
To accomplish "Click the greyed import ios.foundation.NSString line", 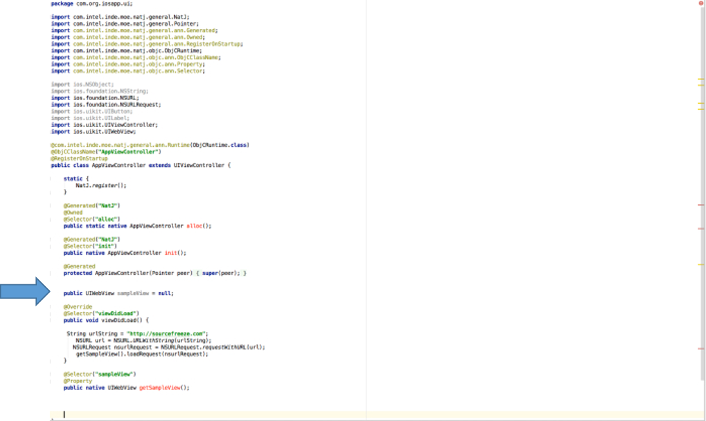I will (x=99, y=91).
